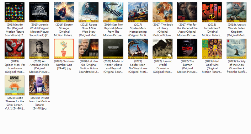Image resolution: width=251 pixels, height=134 pixels.
Task: Select The Book of Henry cover thumbnail
Action: pos(163,12)
